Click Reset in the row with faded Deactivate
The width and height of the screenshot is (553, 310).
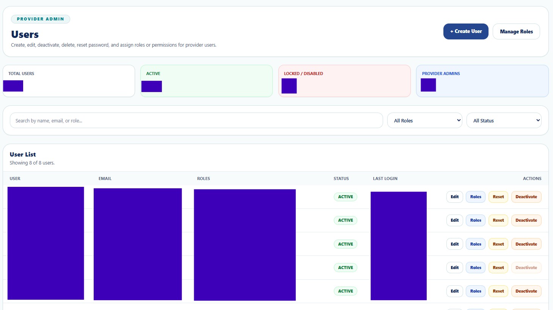click(x=498, y=268)
